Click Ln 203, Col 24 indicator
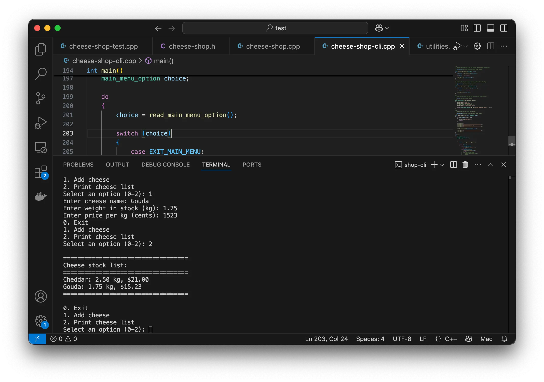Viewport: 544px width, 382px height. 327,339
